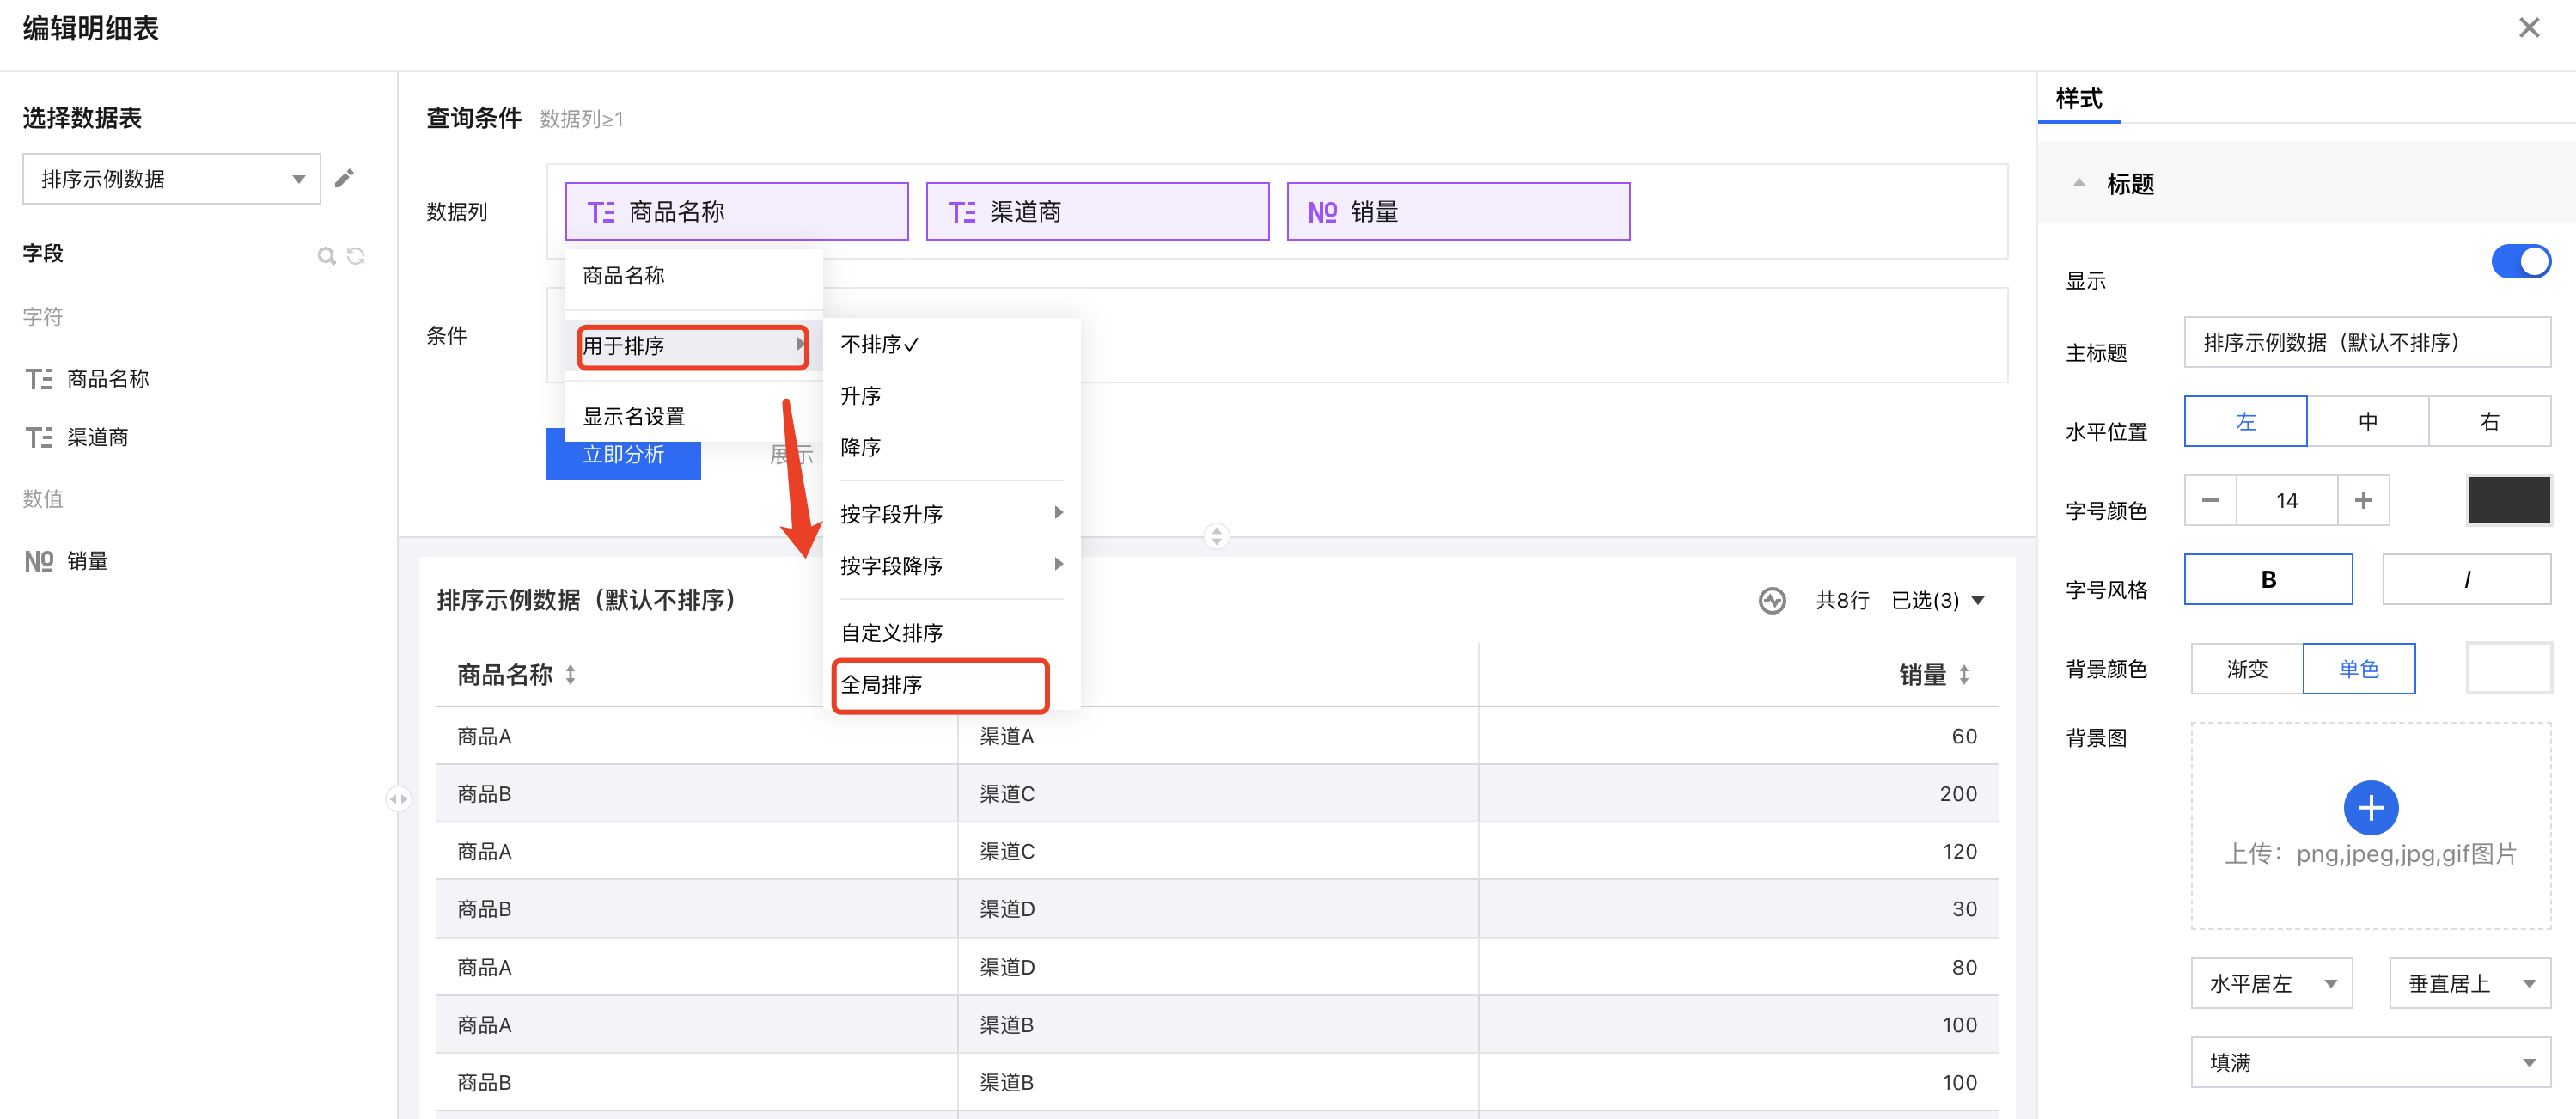Choose 渐变 background color mode
This screenshot has width=2576, height=1119.
(x=2246, y=669)
